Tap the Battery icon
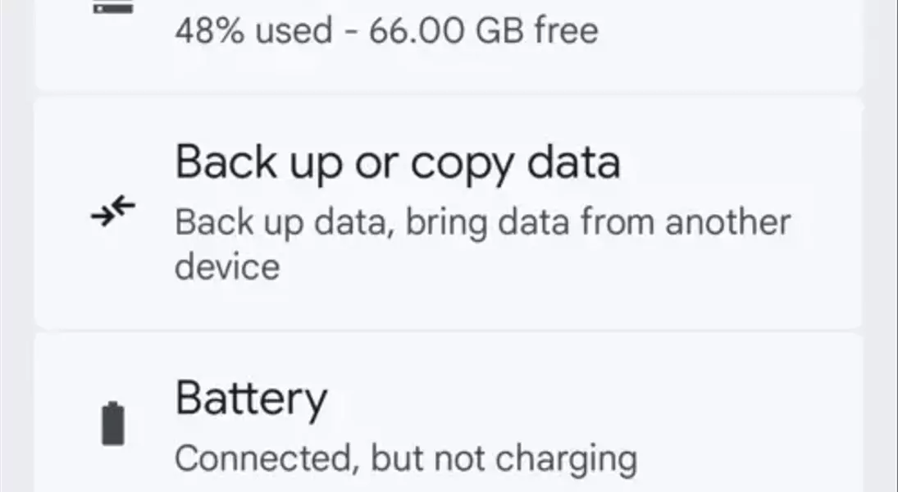The width and height of the screenshot is (898, 492). [113, 423]
